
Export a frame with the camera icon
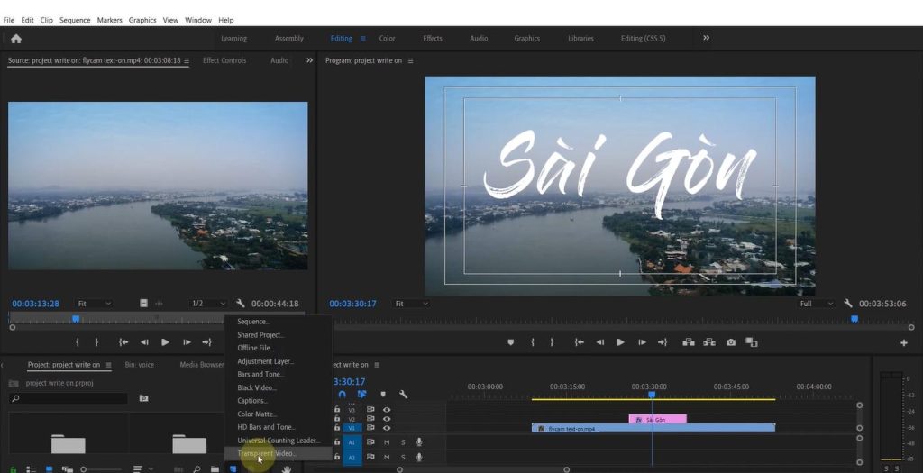coord(730,342)
